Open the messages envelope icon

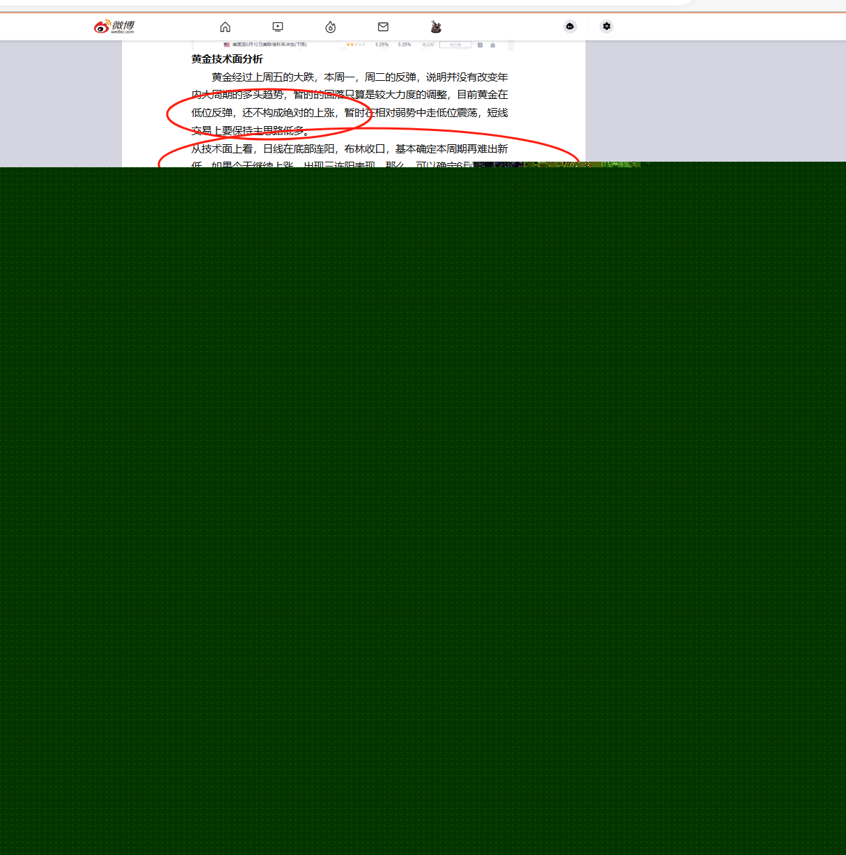[383, 26]
